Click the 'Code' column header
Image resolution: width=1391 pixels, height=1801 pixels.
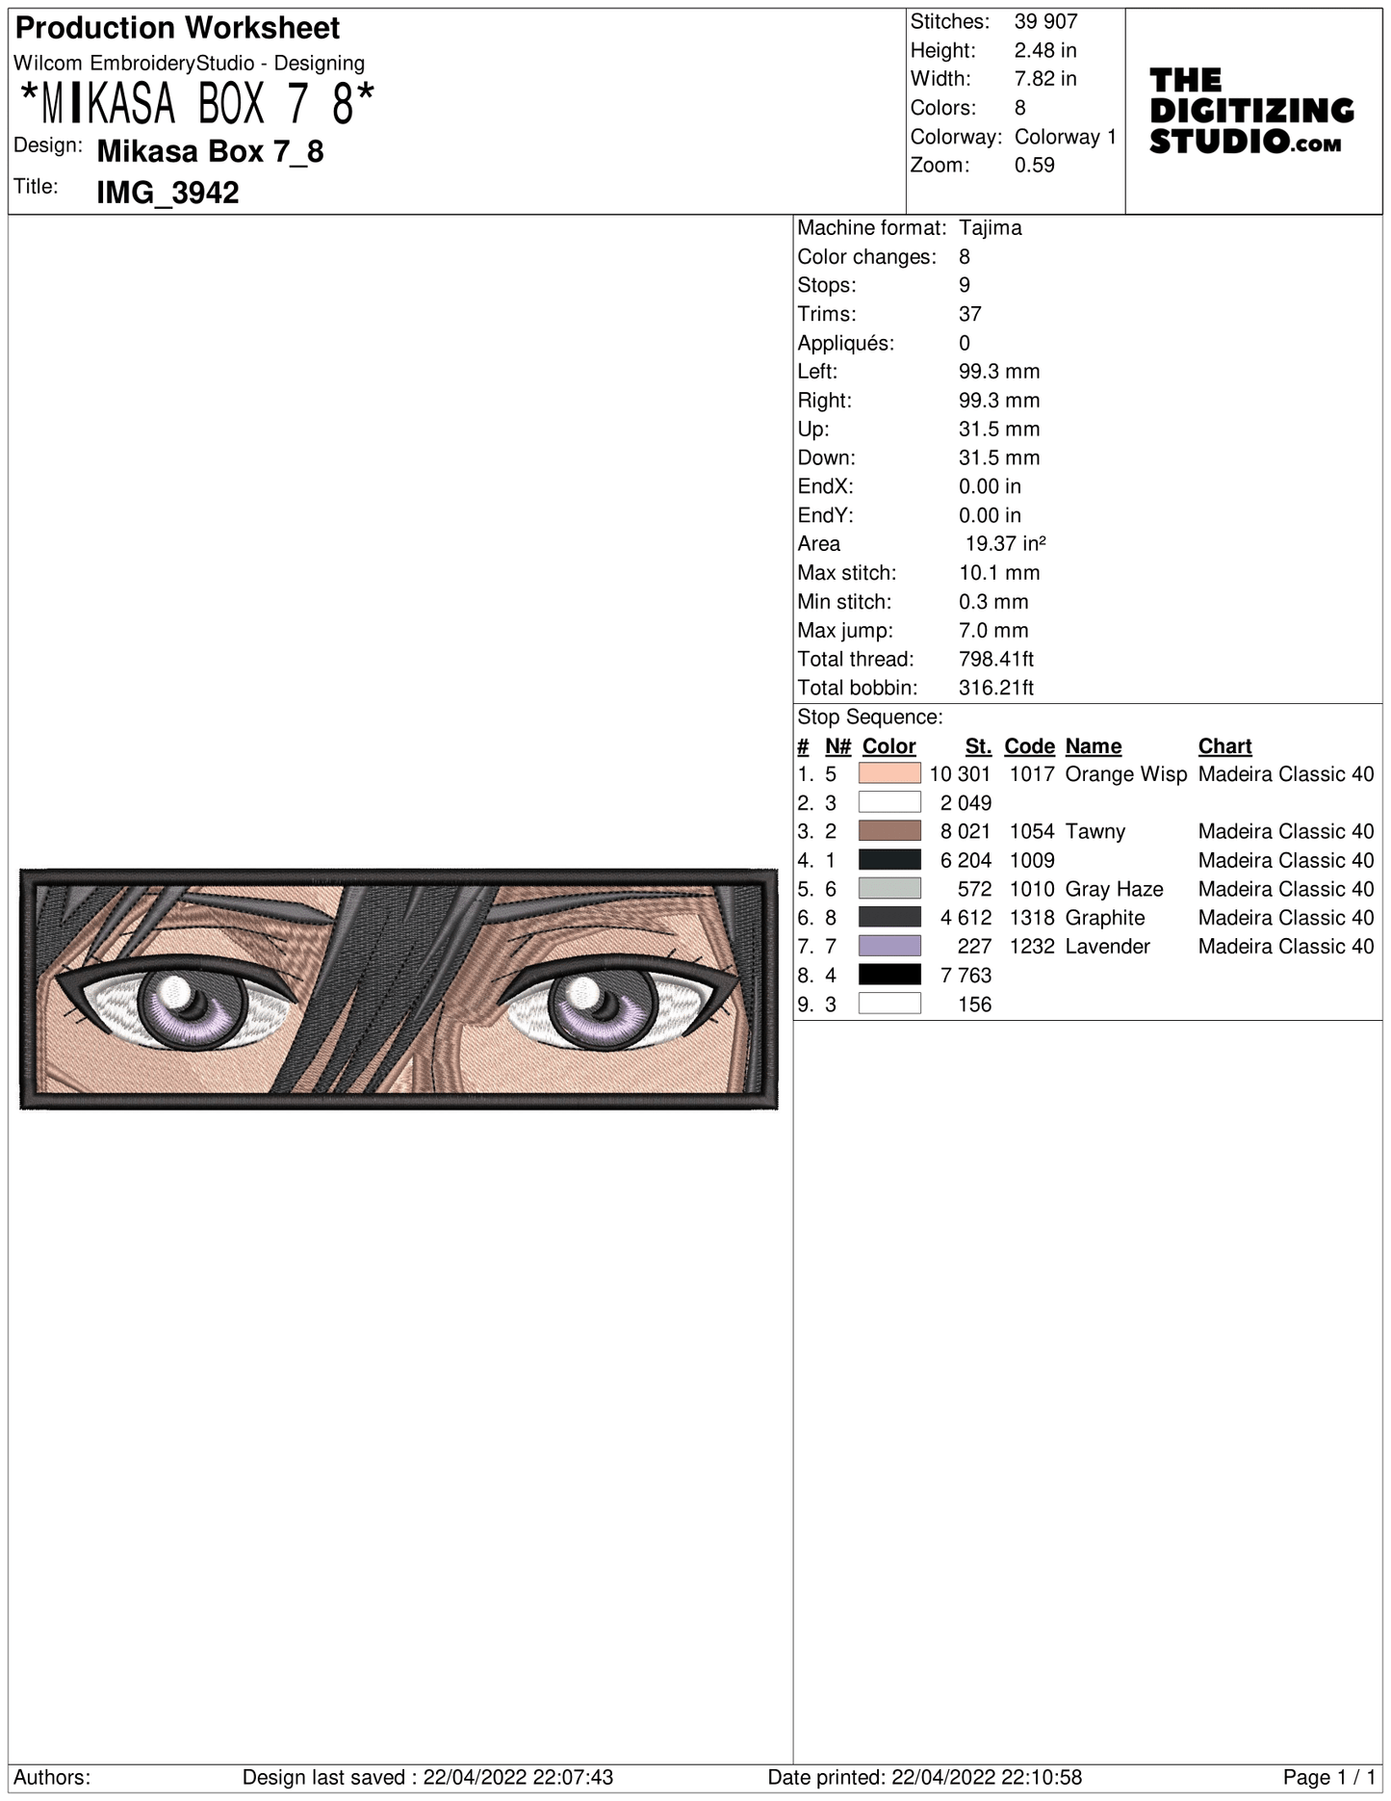click(1029, 746)
